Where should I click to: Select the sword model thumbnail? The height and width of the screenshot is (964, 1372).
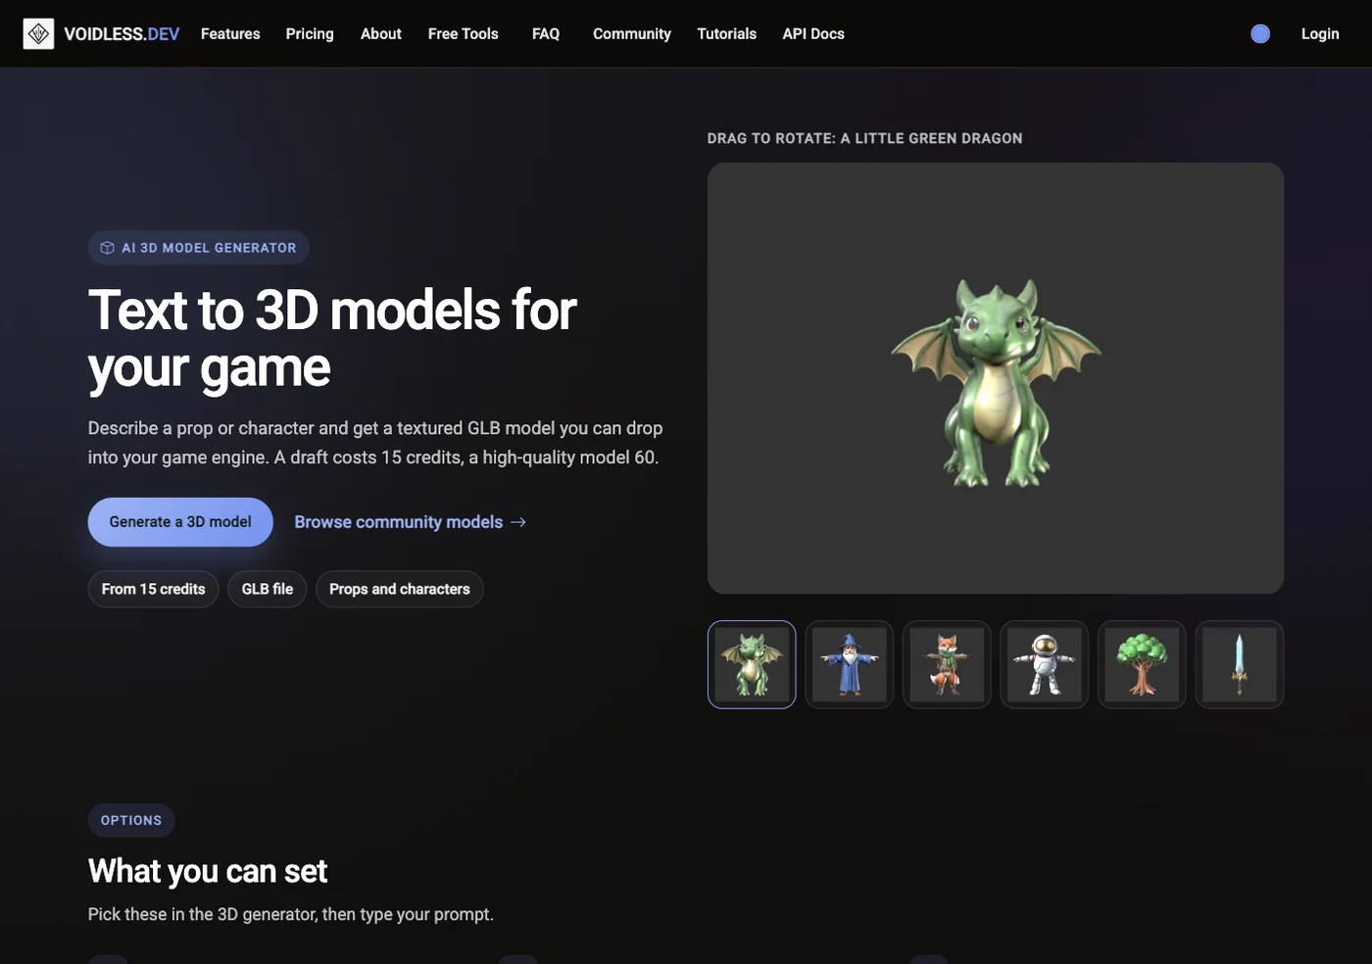coord(1240,664)
